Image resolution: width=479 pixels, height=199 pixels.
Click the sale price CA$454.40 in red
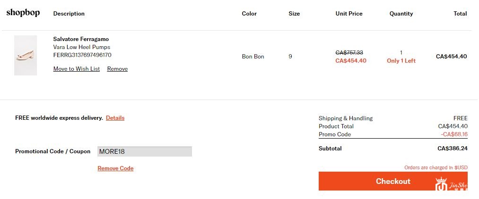coord(350,61)
